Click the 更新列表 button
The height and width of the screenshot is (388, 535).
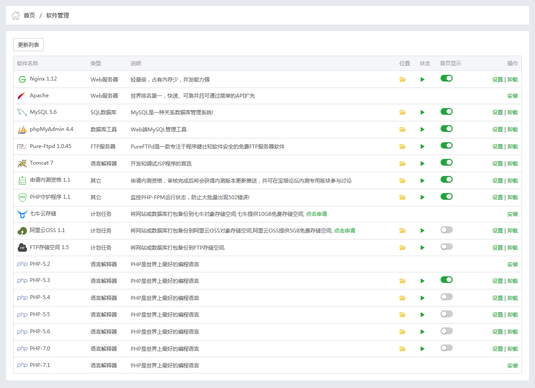(29, 45)
